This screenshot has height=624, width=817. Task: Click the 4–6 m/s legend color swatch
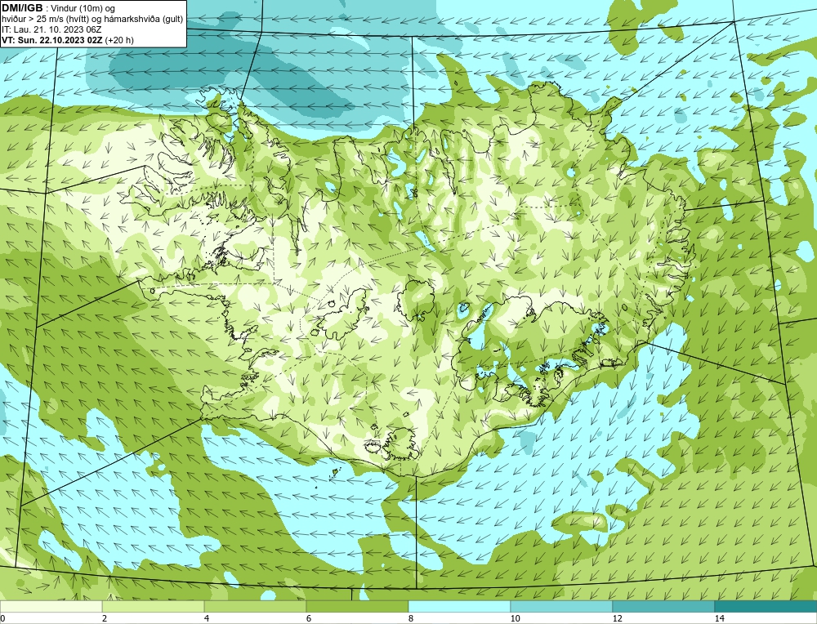[x=255, y=606]
